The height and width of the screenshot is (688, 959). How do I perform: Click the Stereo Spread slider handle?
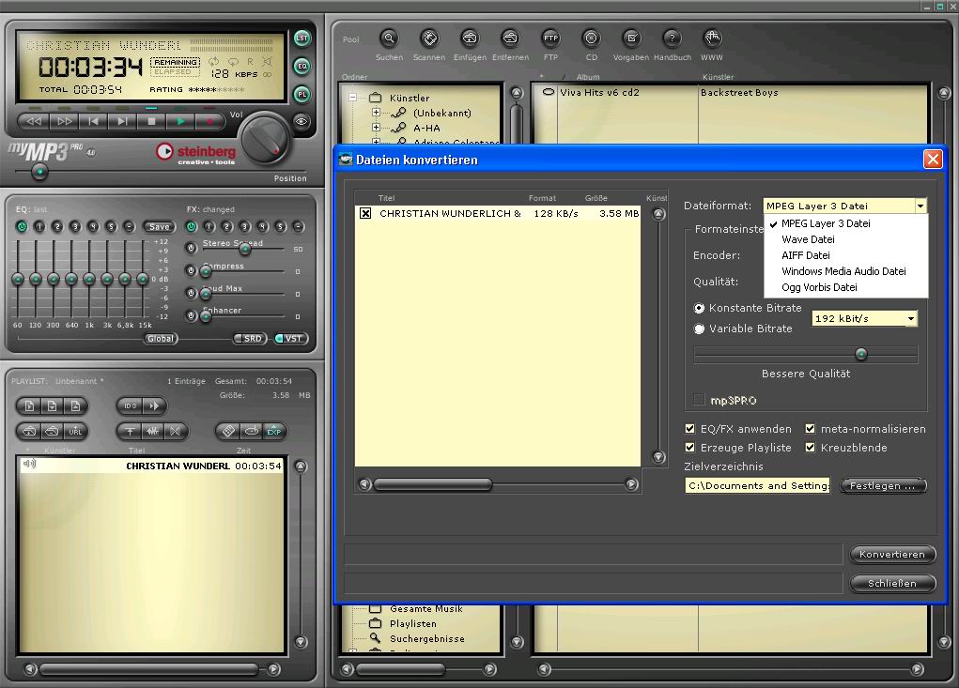[244, 249]
